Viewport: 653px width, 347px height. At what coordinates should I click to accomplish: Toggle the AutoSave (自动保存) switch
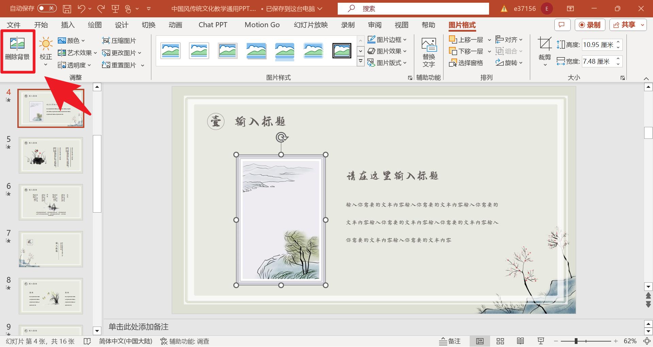tap(47, 9)
